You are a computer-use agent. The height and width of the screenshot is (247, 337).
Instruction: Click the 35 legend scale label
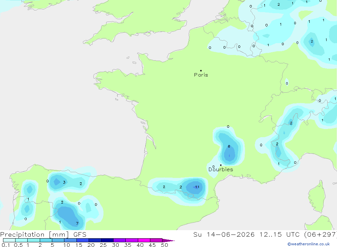tap(128, 245)
